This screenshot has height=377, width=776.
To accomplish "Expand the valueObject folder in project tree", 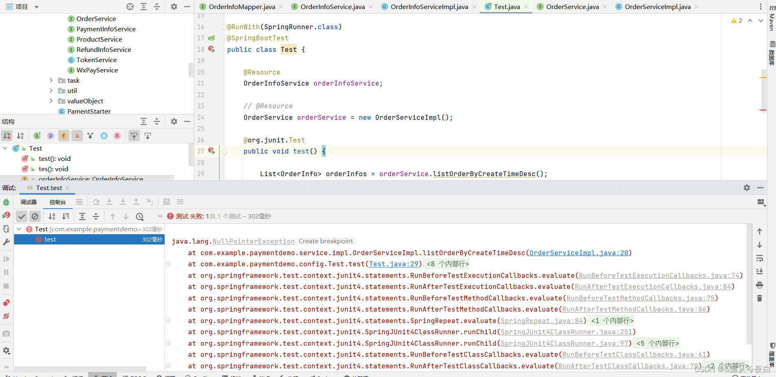I will pyautogui.click(x=51, y=101).
